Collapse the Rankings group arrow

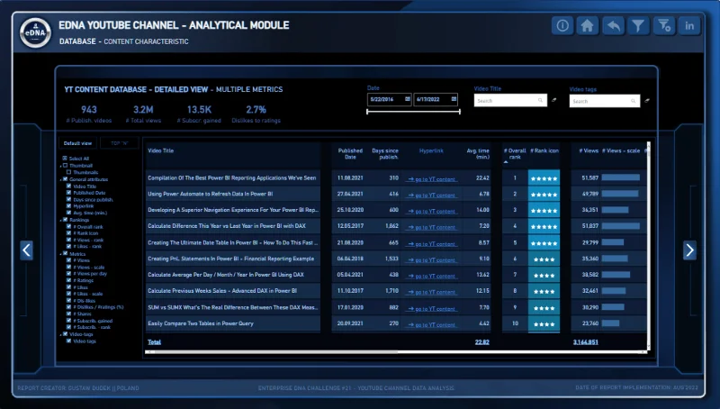60,220
